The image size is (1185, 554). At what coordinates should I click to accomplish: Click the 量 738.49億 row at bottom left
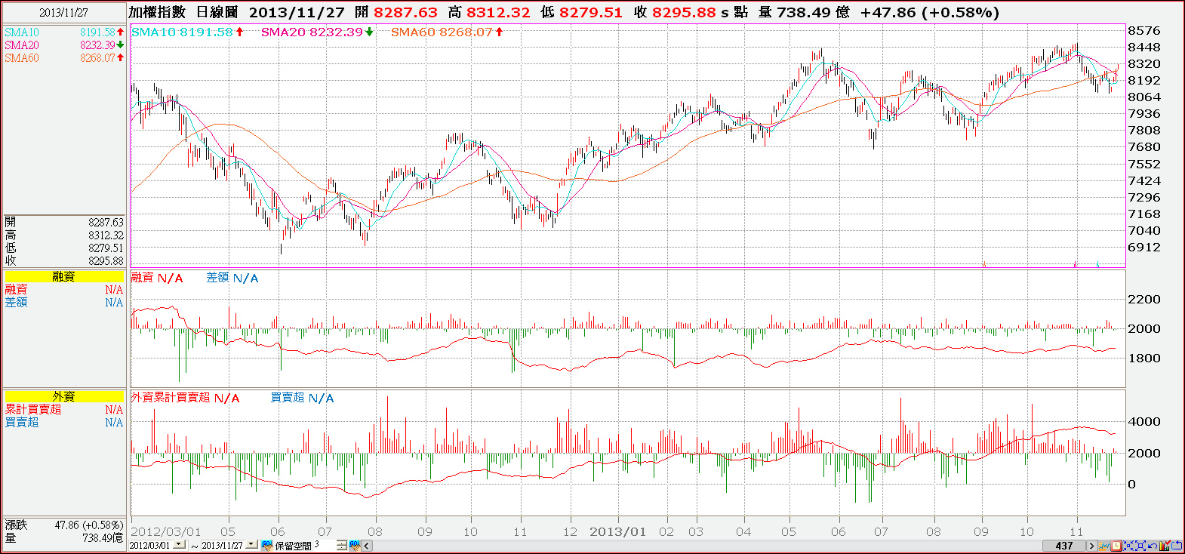point(64,538)
